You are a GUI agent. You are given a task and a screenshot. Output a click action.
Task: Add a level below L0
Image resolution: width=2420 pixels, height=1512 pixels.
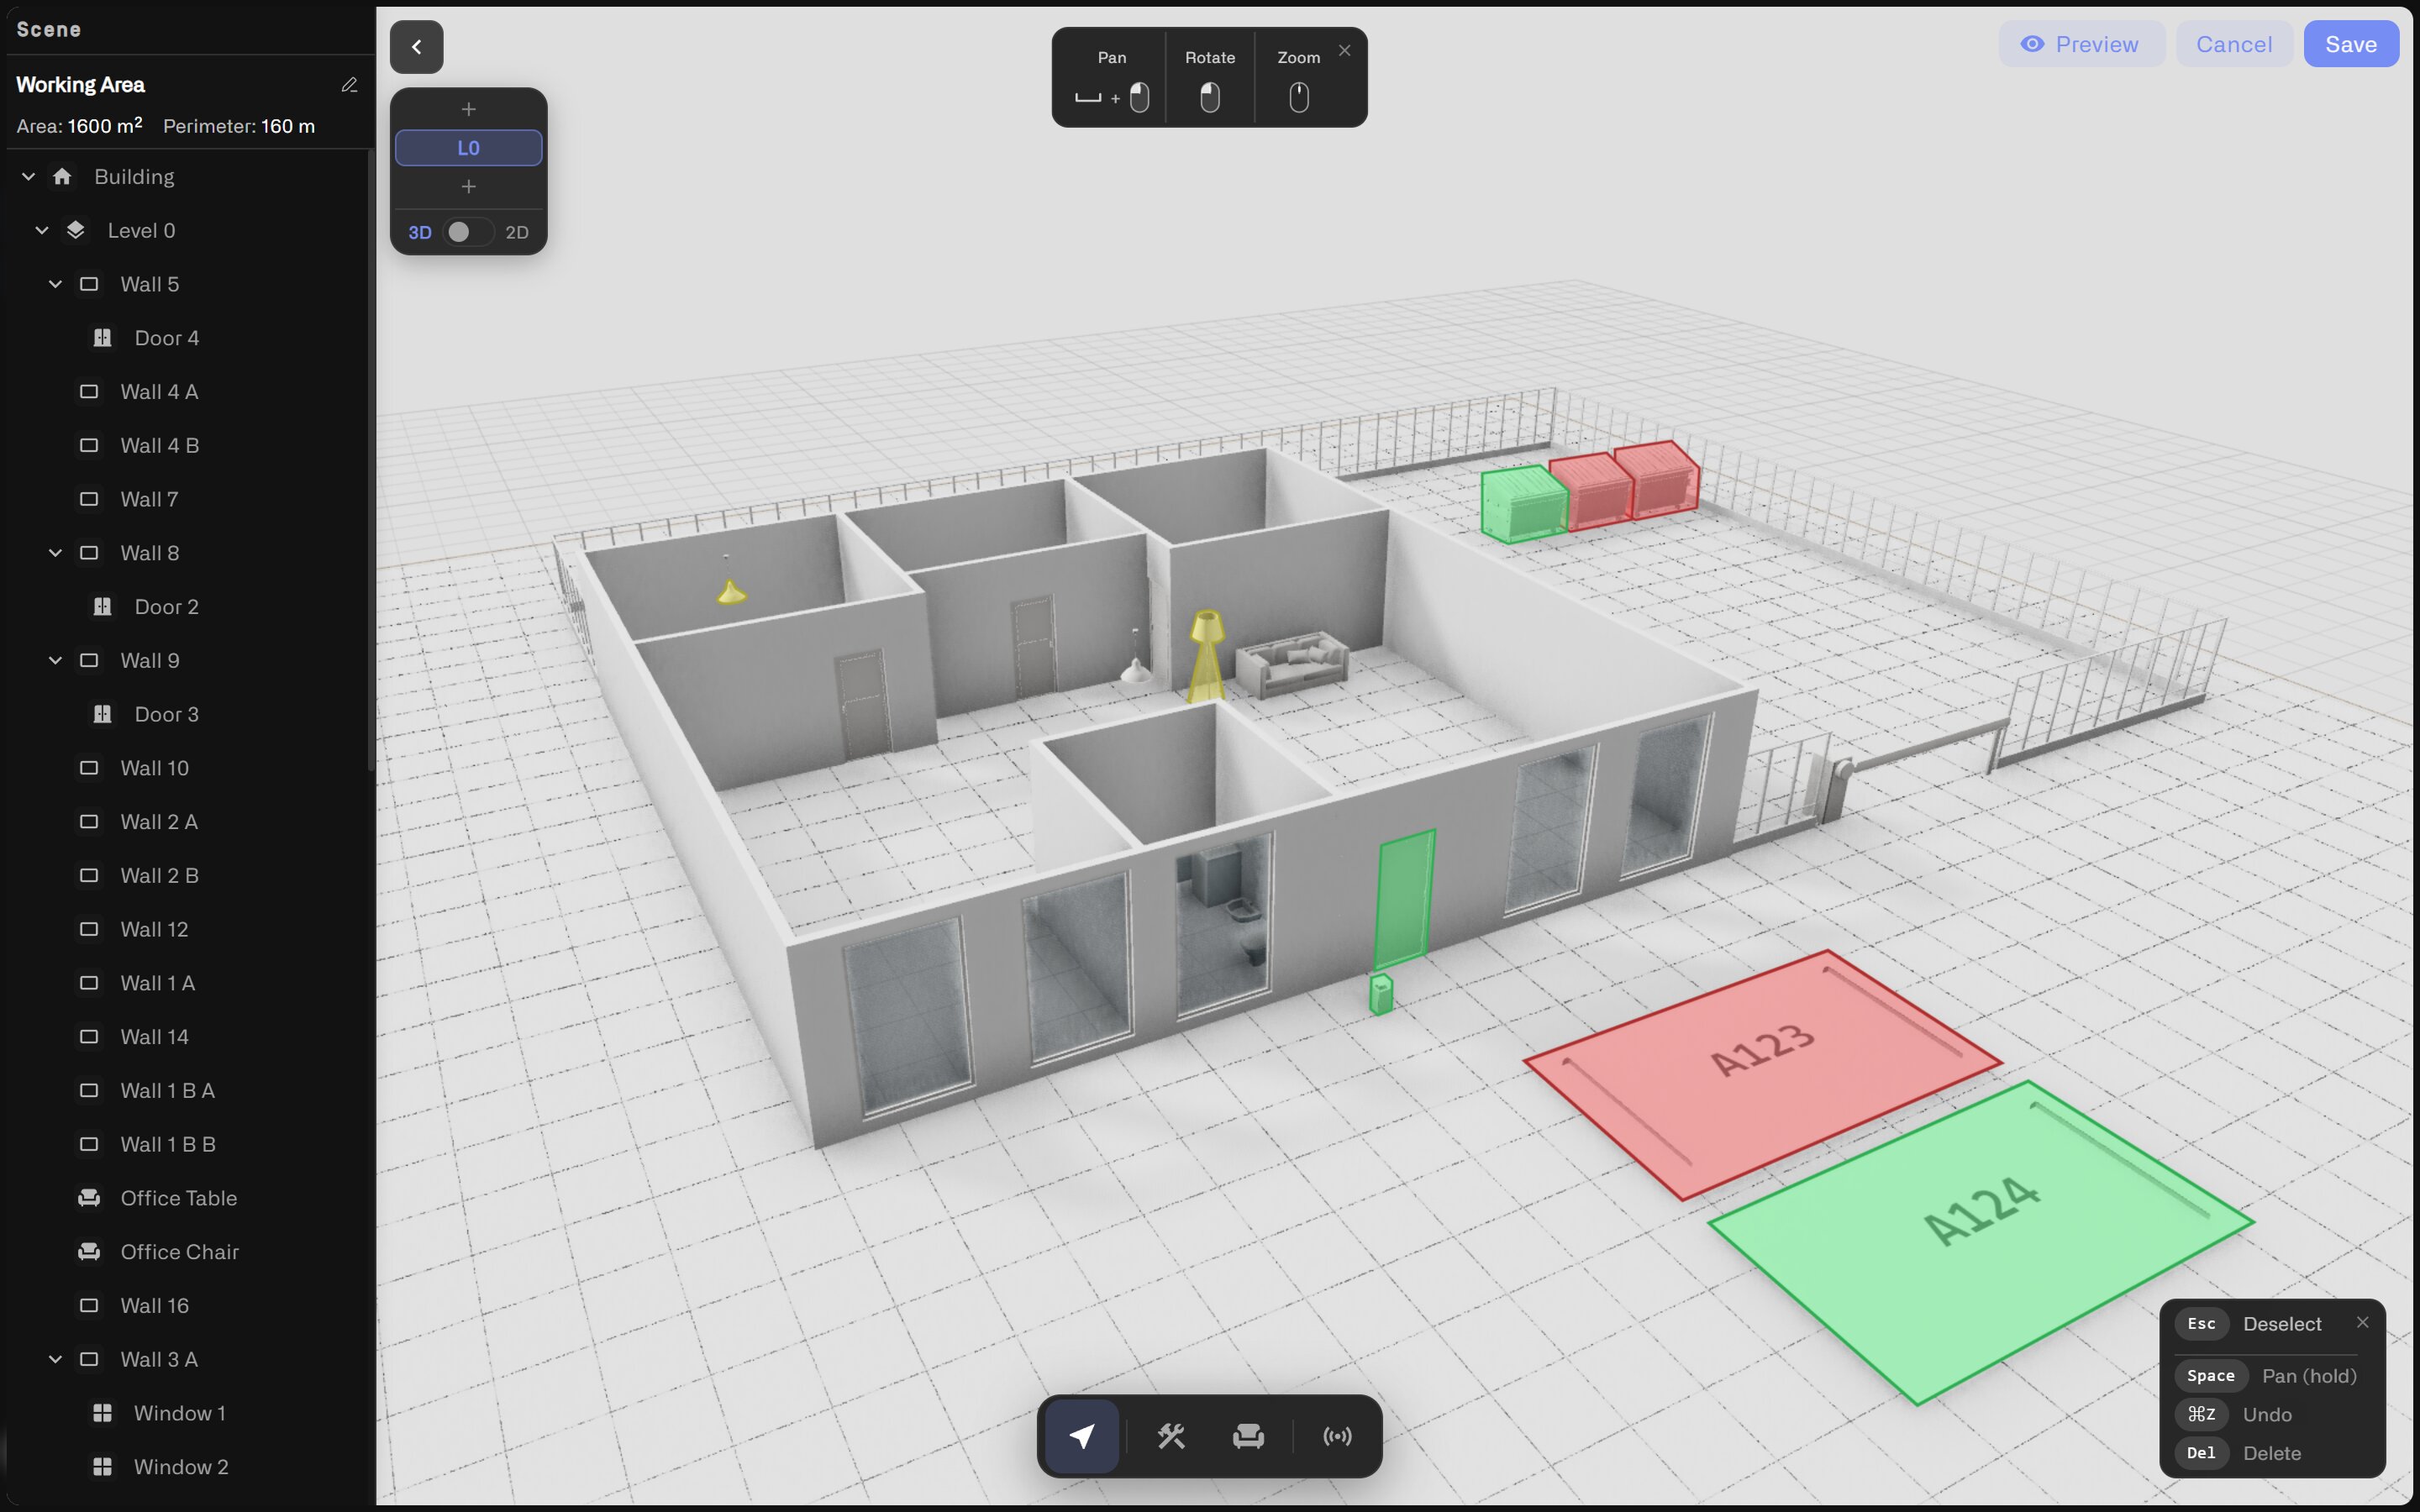coord(468,187)
